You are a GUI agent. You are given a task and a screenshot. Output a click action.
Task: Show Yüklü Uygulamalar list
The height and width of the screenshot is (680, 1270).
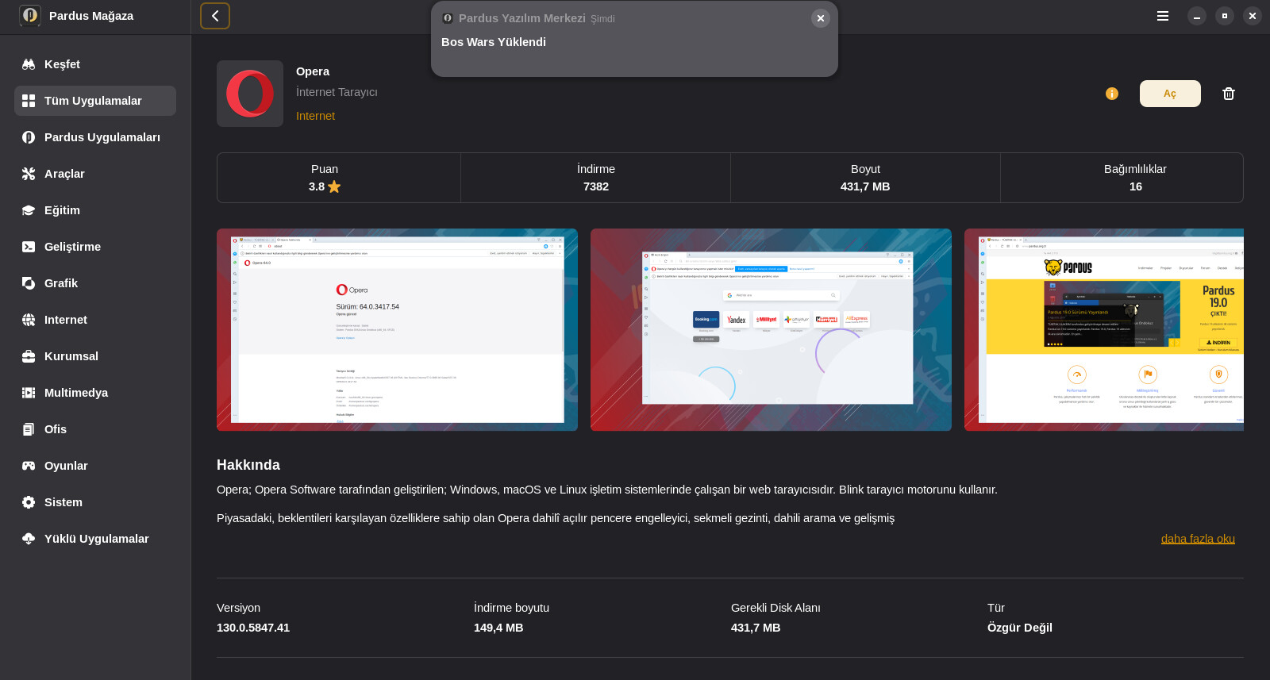[x=96, y=539]
